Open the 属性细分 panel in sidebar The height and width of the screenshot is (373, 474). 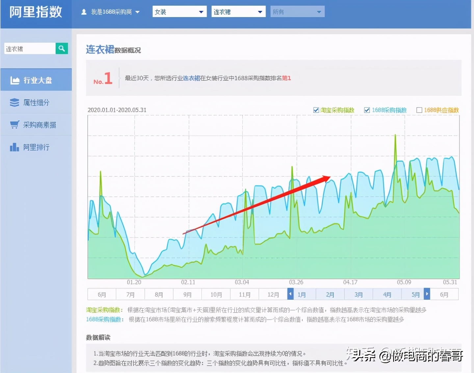click(36, 102)
